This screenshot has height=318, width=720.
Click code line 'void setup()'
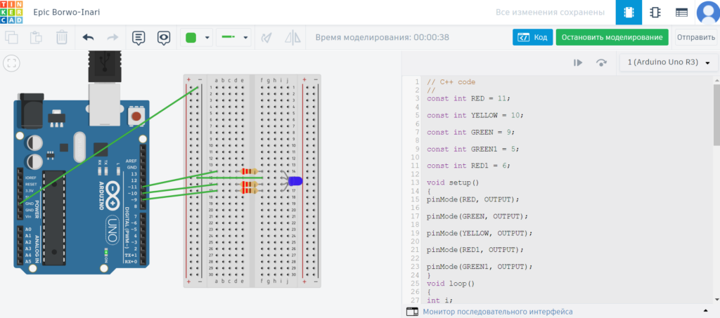click(x=453, y=183)
